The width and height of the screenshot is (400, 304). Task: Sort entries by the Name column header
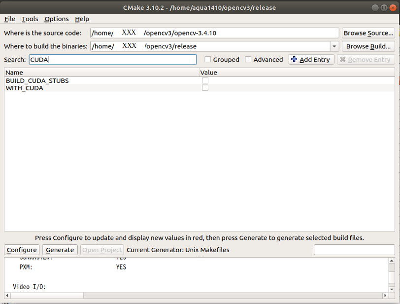point(101,73)
